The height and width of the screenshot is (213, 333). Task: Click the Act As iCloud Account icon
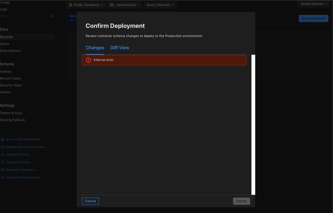(x=3, y=139)
